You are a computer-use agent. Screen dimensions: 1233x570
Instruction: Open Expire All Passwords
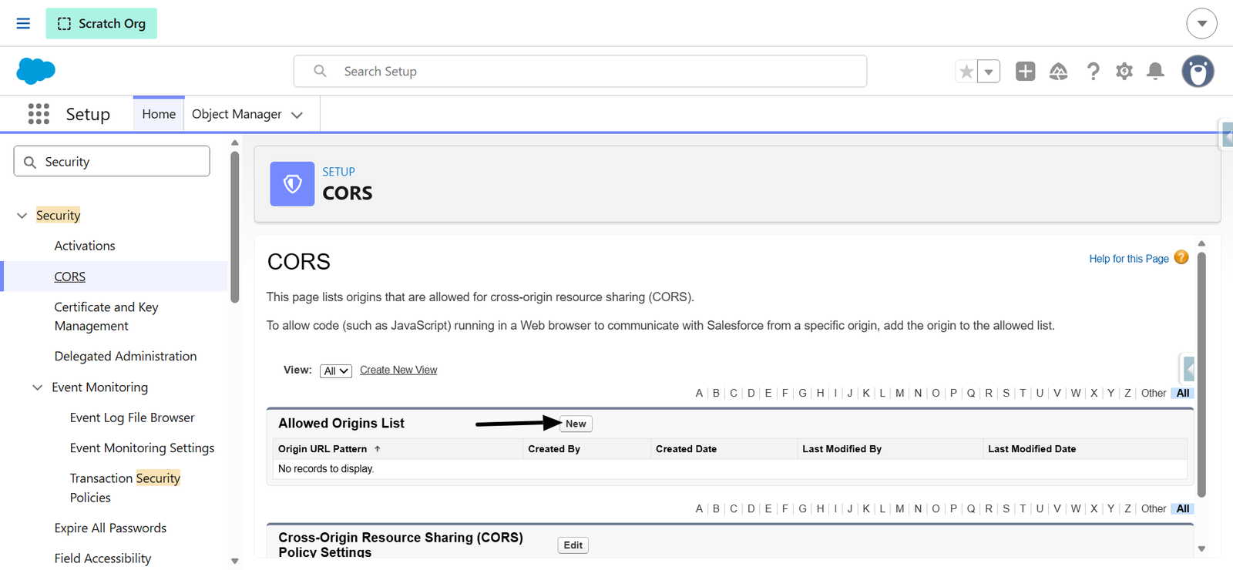click(110, 528)
